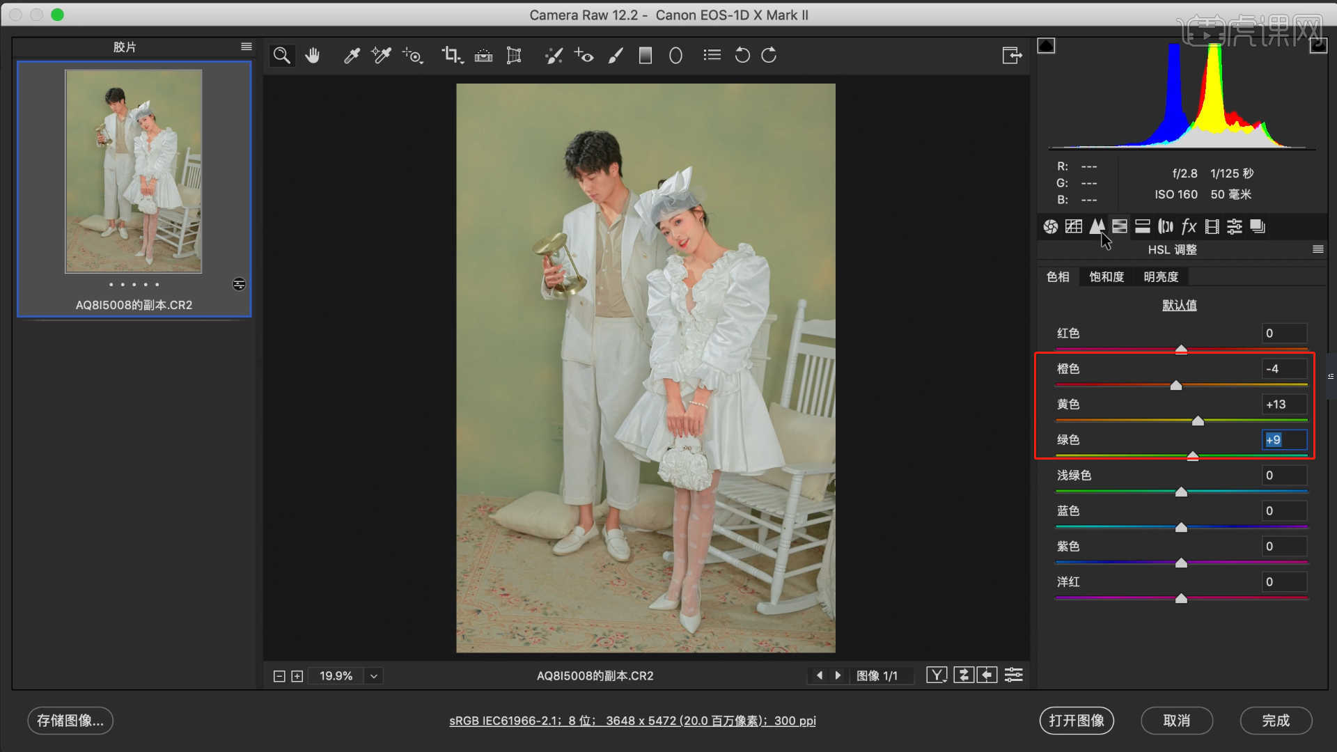Choose the Spot Removal brush tool
Image resolution: width=1337 pixels, height=752 pixels.
(554, 56)
